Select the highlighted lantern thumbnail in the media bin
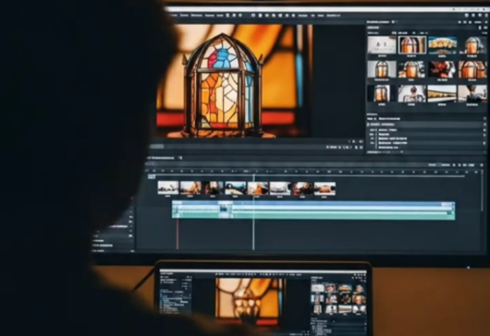 (x=411, y=44)
